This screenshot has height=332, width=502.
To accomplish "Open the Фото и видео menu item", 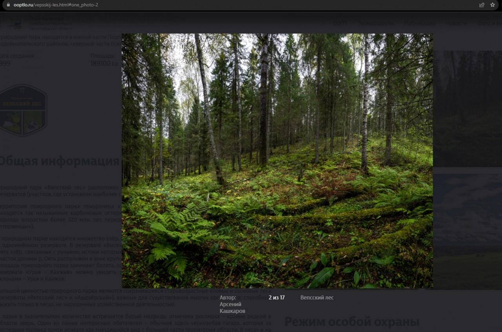I will [489, 23].
